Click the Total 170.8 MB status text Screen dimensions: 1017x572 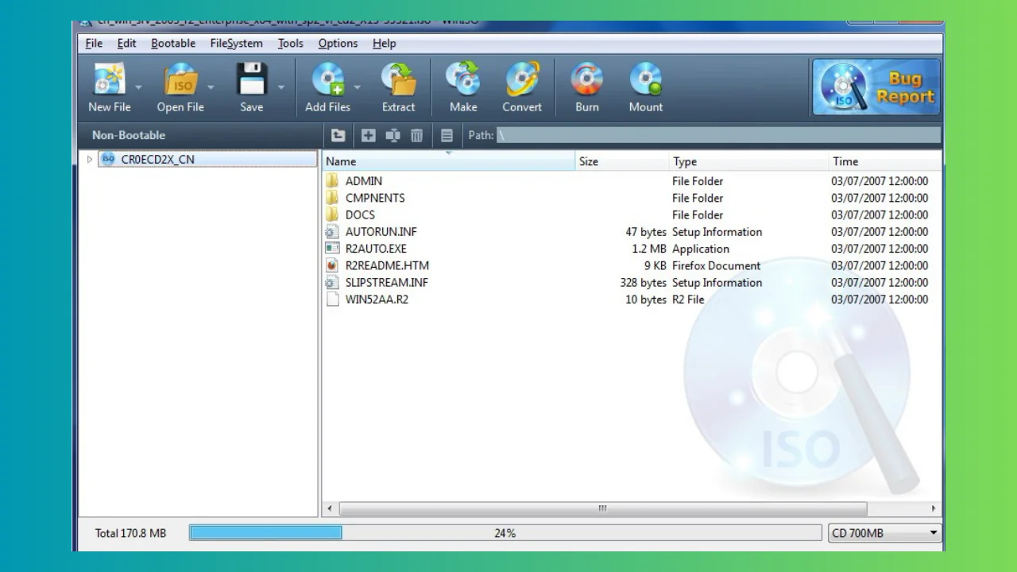tap(130, 533)
